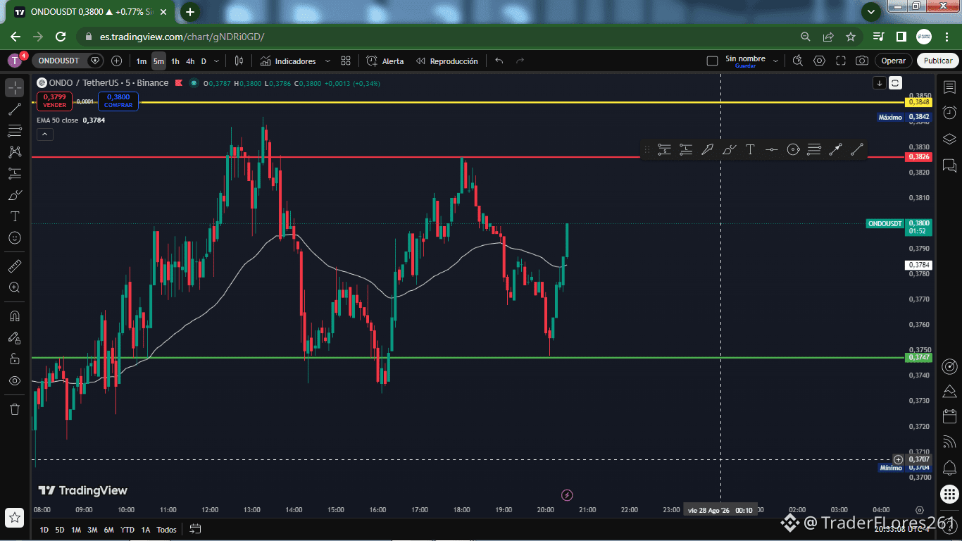This screenshot has height=541, width=962.
Task: Expand the timeframe interval dropdown
Action: pos(216,61)
